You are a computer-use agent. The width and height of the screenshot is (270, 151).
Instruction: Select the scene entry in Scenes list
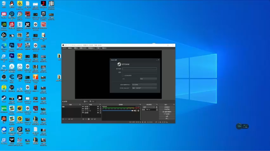pyautogui.click(x=71, y=107)
